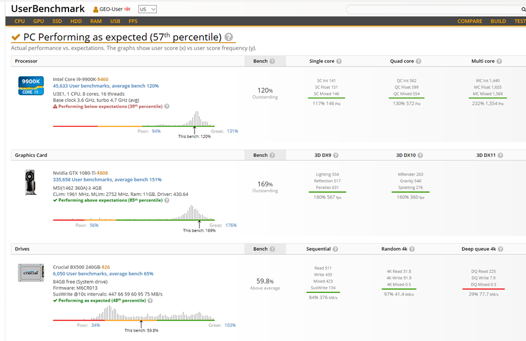Click the Sequential help icon
The height and width of the screenshot is (341, 526).
point(335,249)
